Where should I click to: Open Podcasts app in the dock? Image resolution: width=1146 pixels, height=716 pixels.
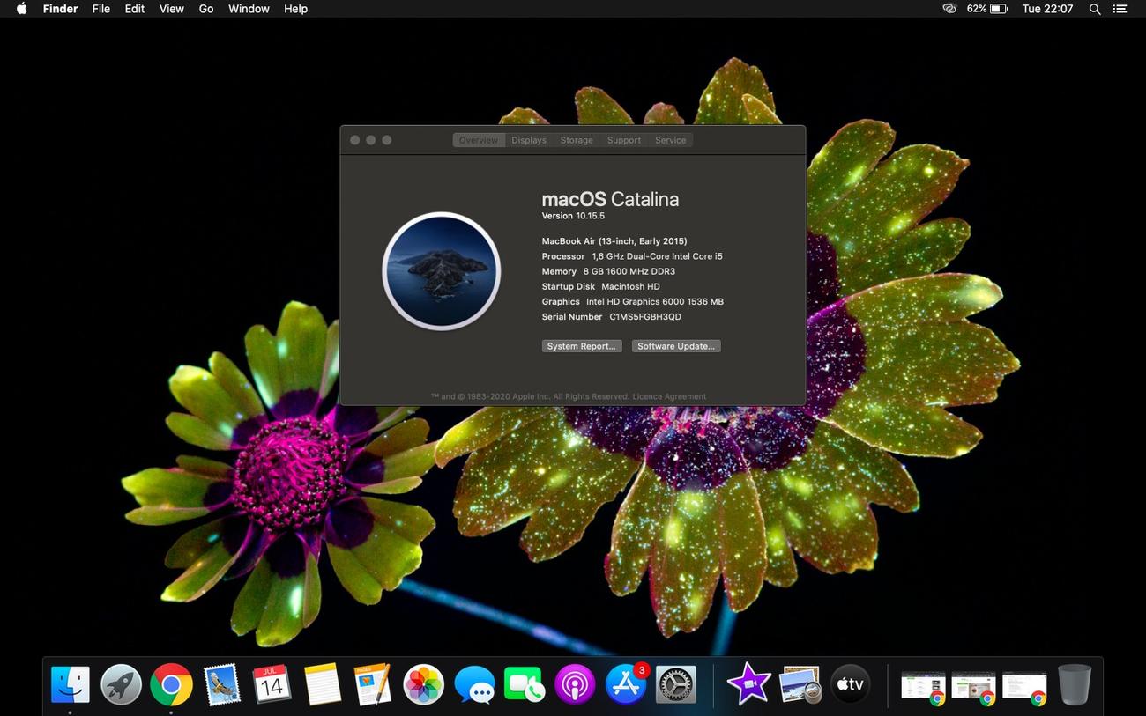click(575, 684)
